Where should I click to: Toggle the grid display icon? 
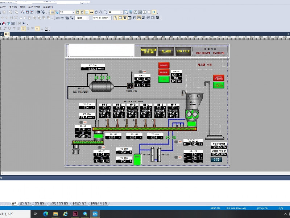[52, 12]
